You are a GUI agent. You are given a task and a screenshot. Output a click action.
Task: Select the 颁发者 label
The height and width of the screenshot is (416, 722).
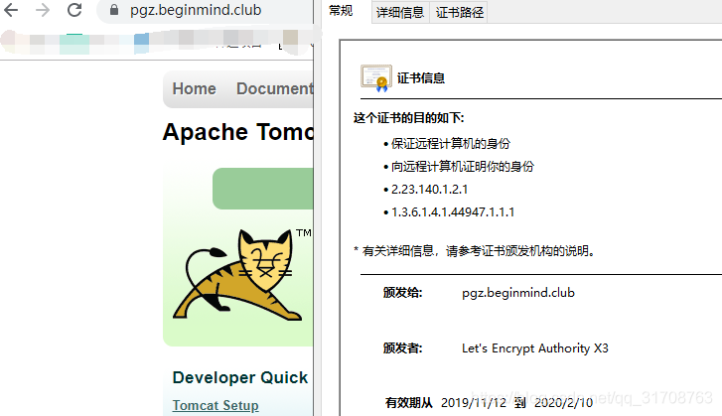(402, 348)
